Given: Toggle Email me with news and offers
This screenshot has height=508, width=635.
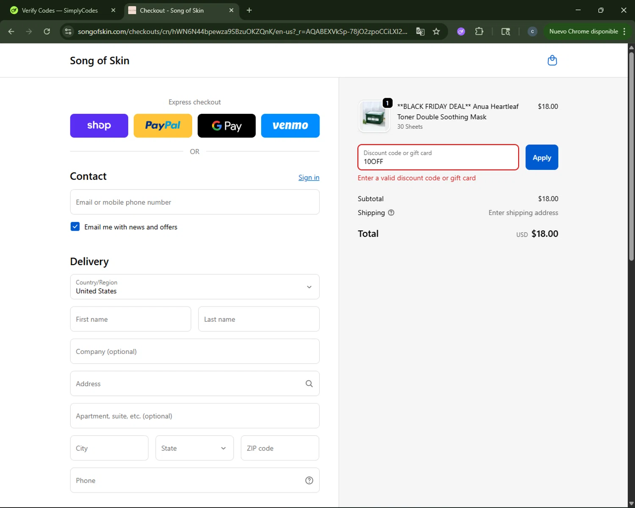Looking at the screenshot, I should (75, 226).
